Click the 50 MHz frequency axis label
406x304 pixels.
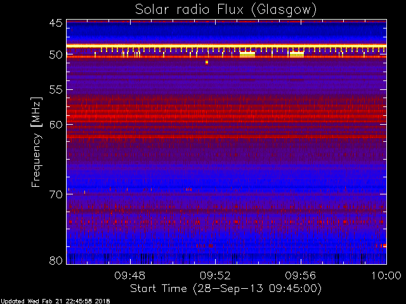56,55
